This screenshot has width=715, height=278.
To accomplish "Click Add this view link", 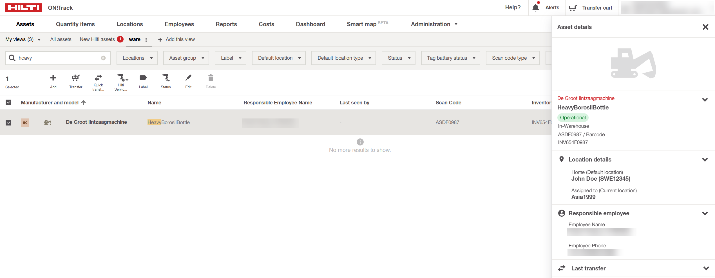I will [176, 39].
